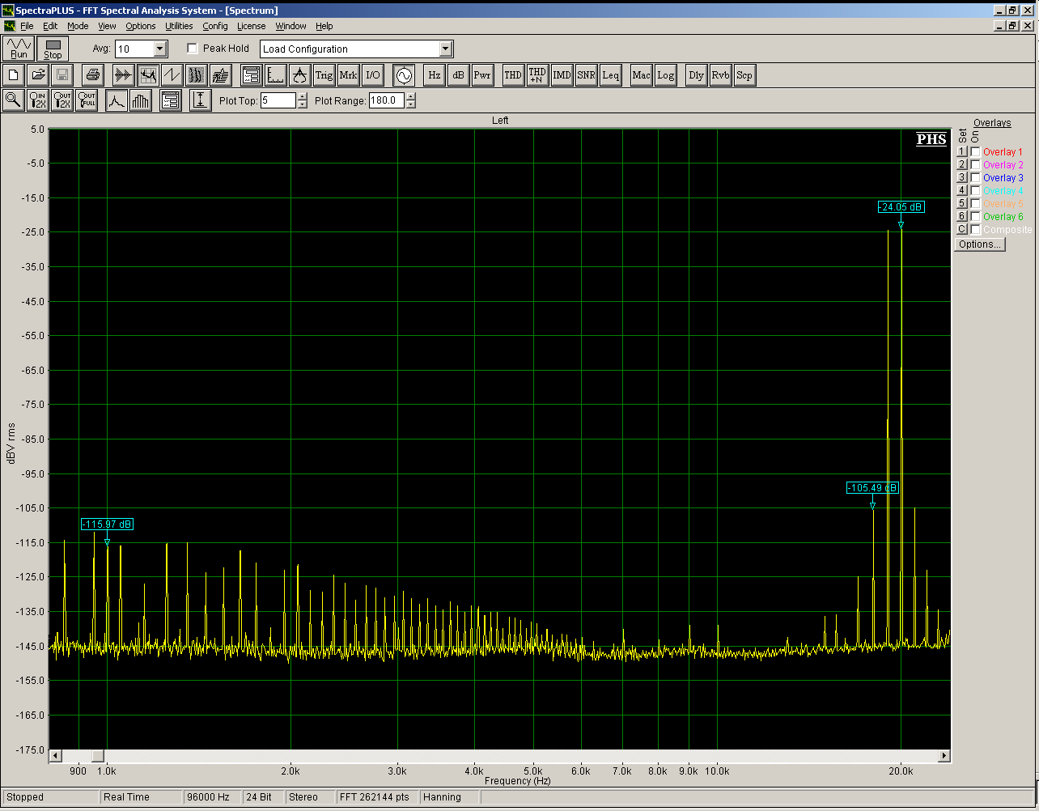Select the Spectrum view icon
Viewport: 1039px width, 811px height.
pos(147,75)
